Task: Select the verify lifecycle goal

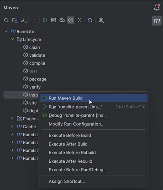Action: point(35,87)
